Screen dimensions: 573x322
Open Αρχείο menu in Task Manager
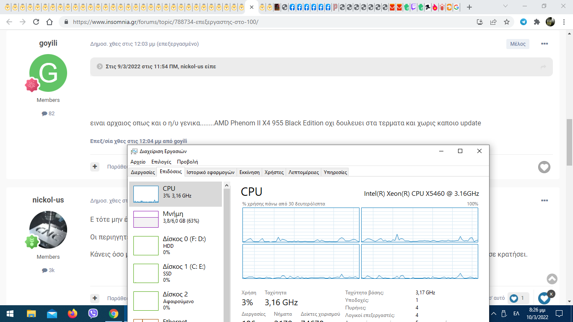138,162
